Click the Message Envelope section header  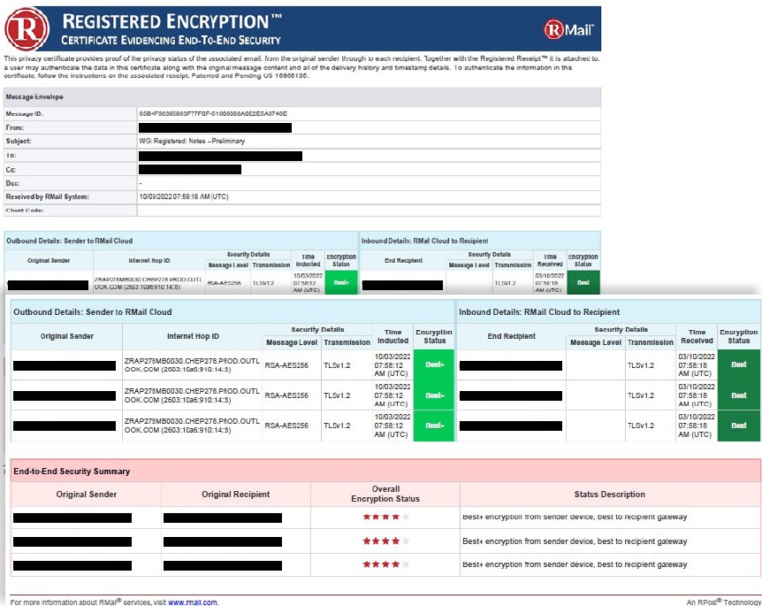(x=34, y=96)
